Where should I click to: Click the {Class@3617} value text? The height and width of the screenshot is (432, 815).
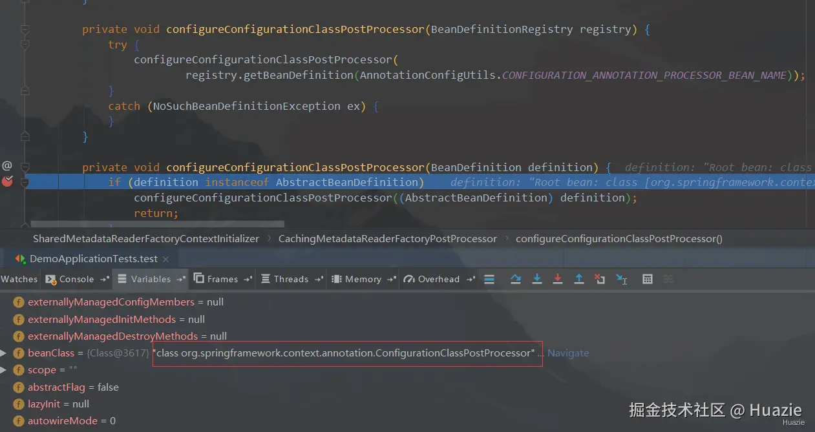click(118, 353)
